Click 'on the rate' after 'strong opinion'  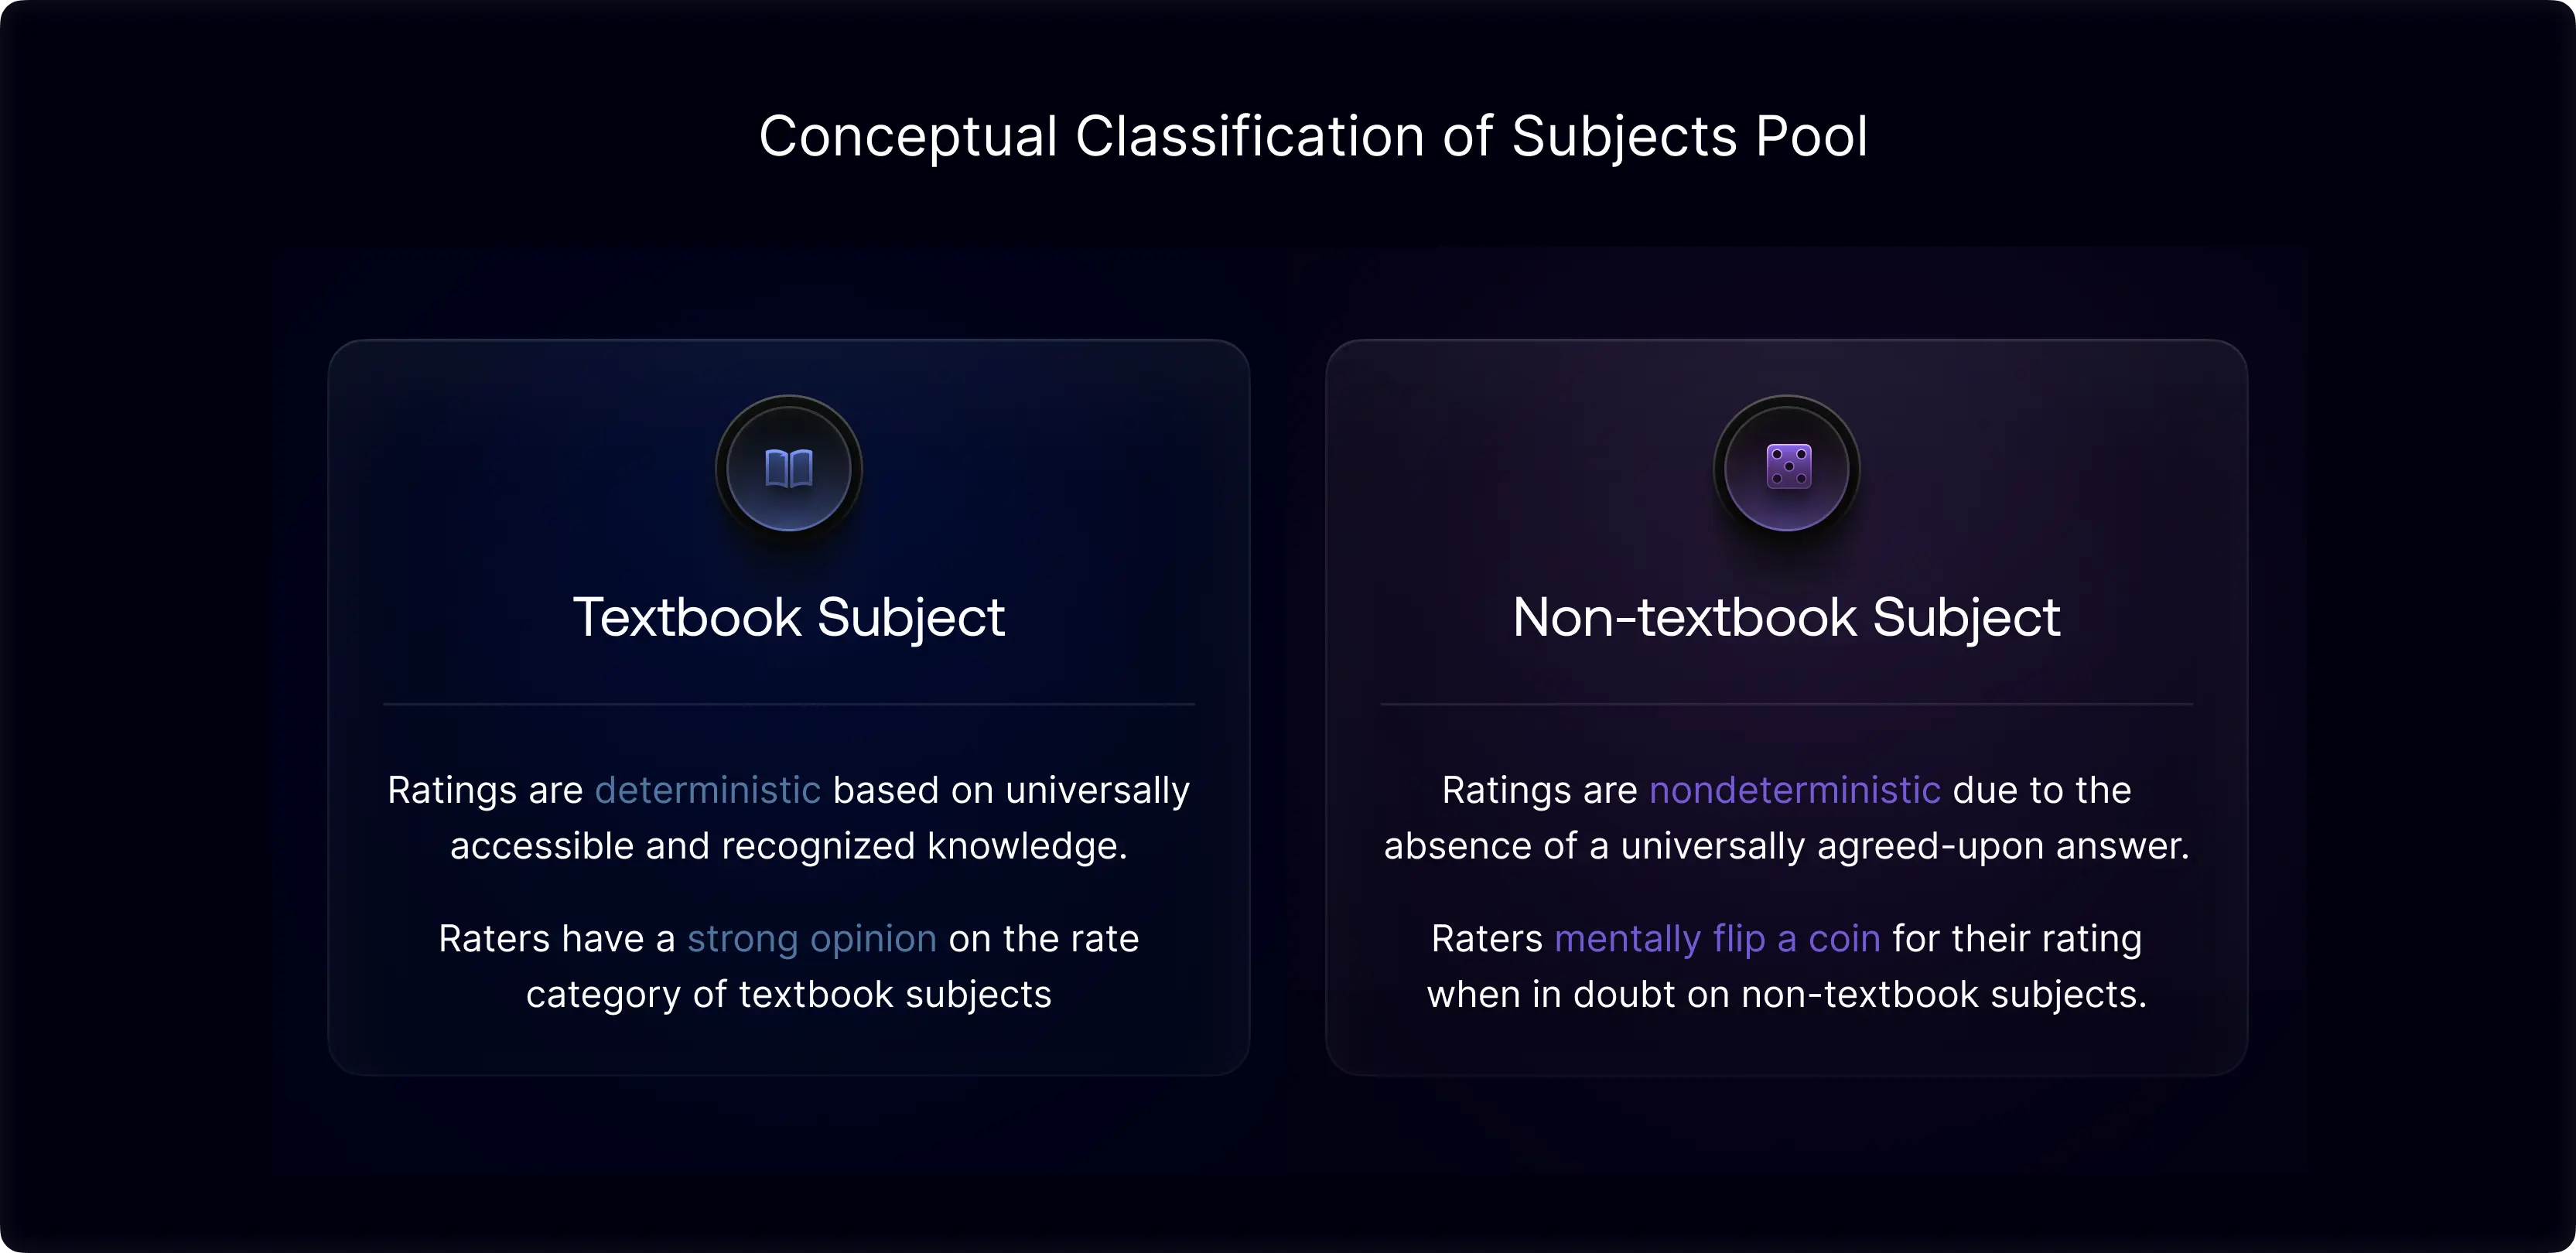pos(1044,939)
